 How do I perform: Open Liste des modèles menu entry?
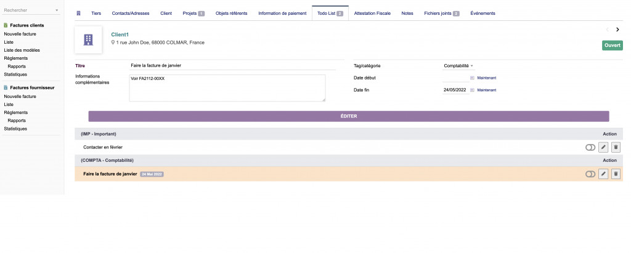tap(22, 50)
